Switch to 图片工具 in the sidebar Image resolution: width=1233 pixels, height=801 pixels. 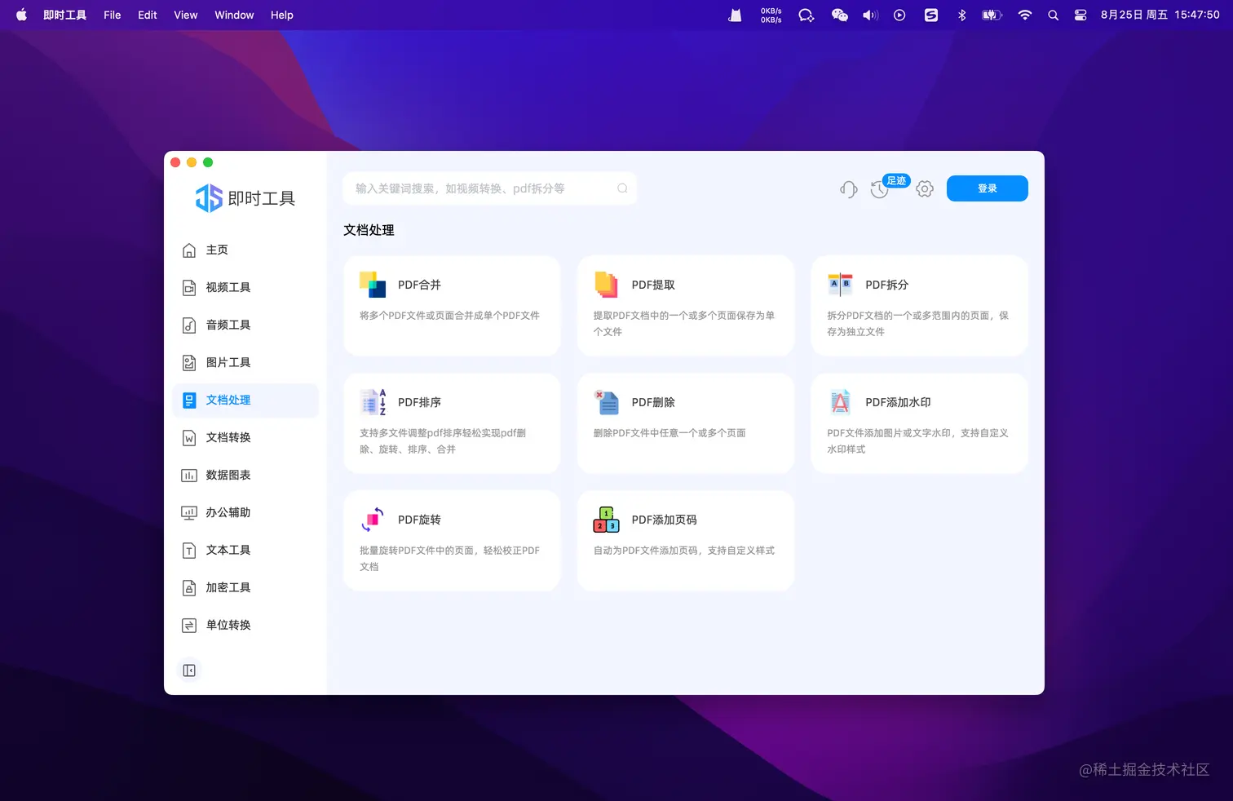pos(245,362)
